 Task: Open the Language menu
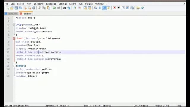(51, 4)
